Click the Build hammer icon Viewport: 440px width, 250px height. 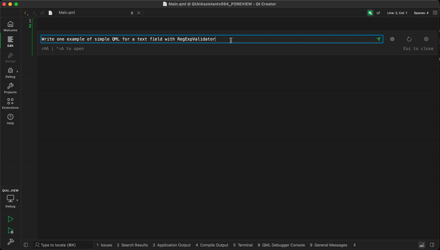coord(10,242)
